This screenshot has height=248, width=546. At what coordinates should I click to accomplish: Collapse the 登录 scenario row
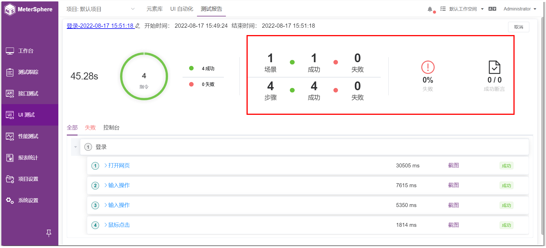coord(76,147)
